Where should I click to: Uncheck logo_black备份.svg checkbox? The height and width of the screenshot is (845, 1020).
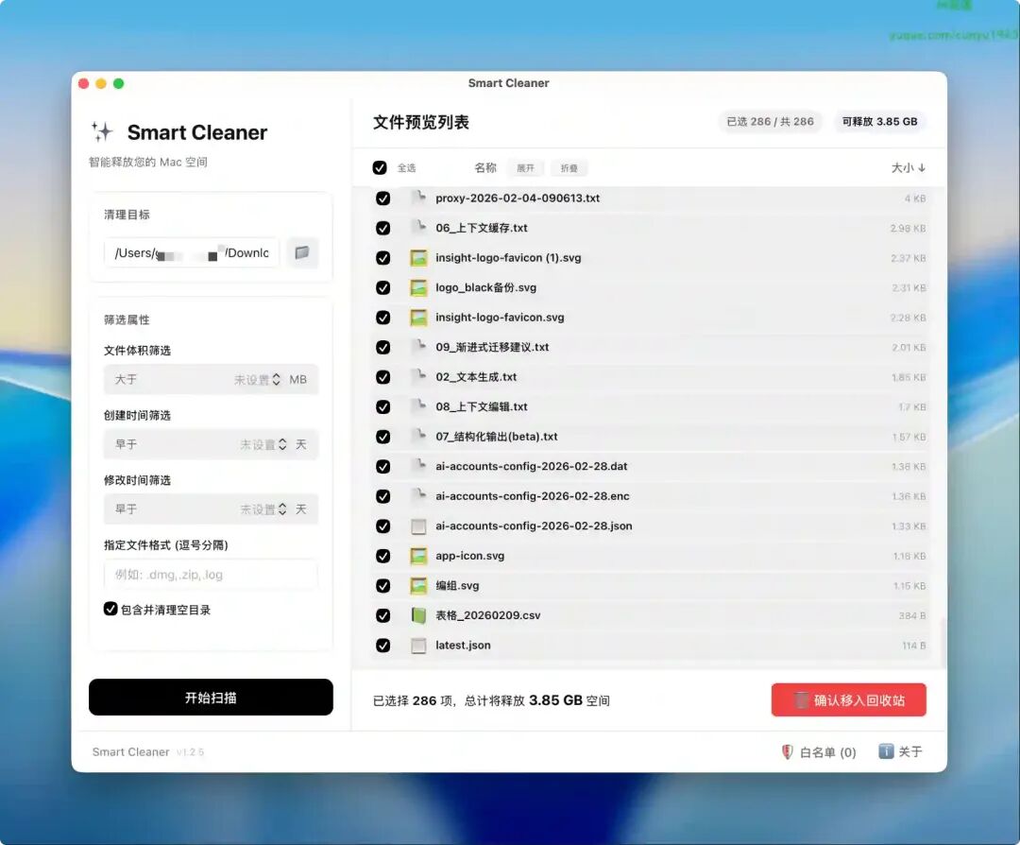tap(383, 287)
